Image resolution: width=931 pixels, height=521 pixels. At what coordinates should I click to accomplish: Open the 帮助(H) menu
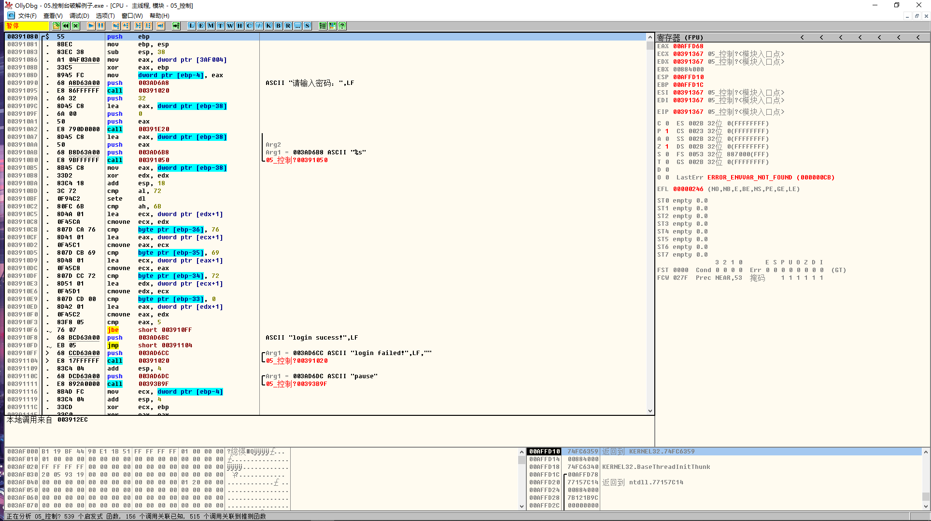(159, 16)
